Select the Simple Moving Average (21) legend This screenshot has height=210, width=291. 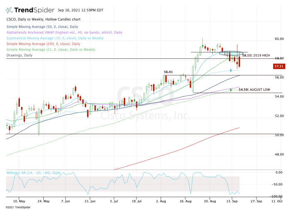(x=51, y=50)
